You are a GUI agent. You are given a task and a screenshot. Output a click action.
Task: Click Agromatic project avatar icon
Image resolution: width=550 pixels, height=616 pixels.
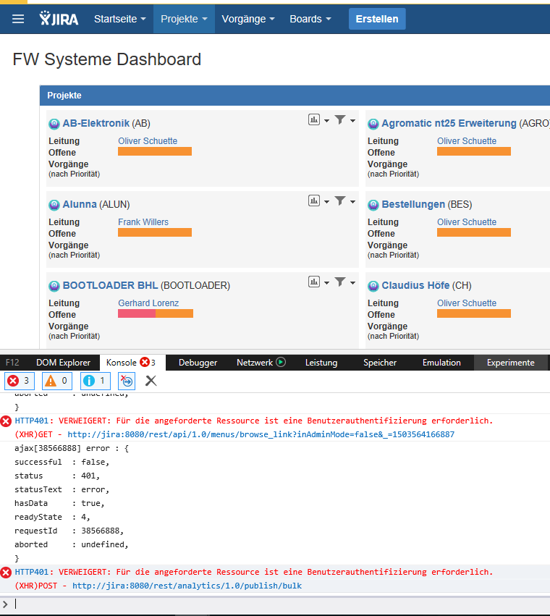point(373,125)
